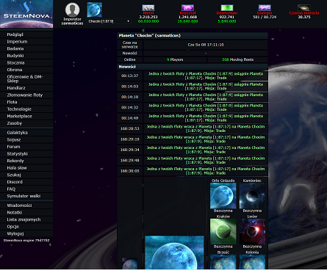
Task: Click the fleet message at 00:14:32
Action: point(206,107)
